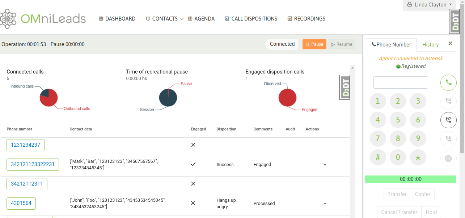Click phone number 4301564
This screenshot has width=465, height=218.
coord(21,203)
